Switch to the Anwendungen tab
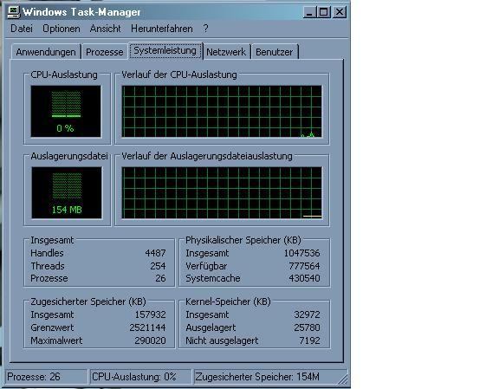Screen dimensions: 499x389 click(46, 52)
